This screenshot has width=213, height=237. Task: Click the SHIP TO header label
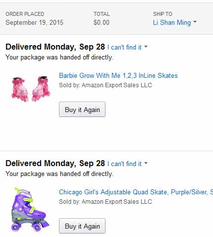pyautogui.click(x=162, y=14)
